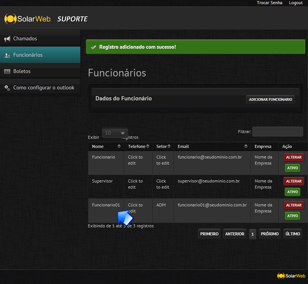Screen dimensions: 308x284
Task: Edit Setor cell of Supervisor row
Action: point(163,187)
